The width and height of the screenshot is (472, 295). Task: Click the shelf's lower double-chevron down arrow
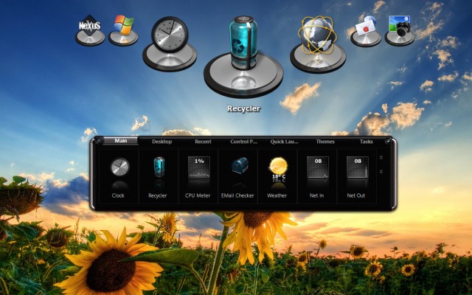tap(381, 171)
